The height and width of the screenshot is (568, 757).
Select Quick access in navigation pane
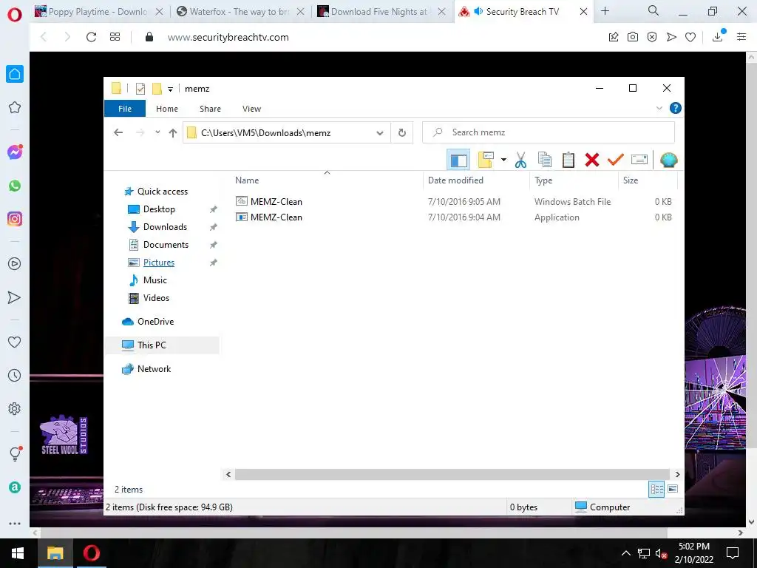point(162,192)
